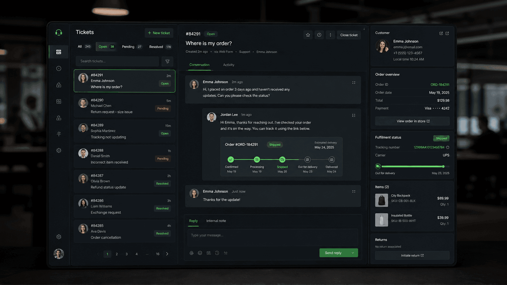507x285 pixels.
Task: Click View order in store
Action: pos(412,121)
